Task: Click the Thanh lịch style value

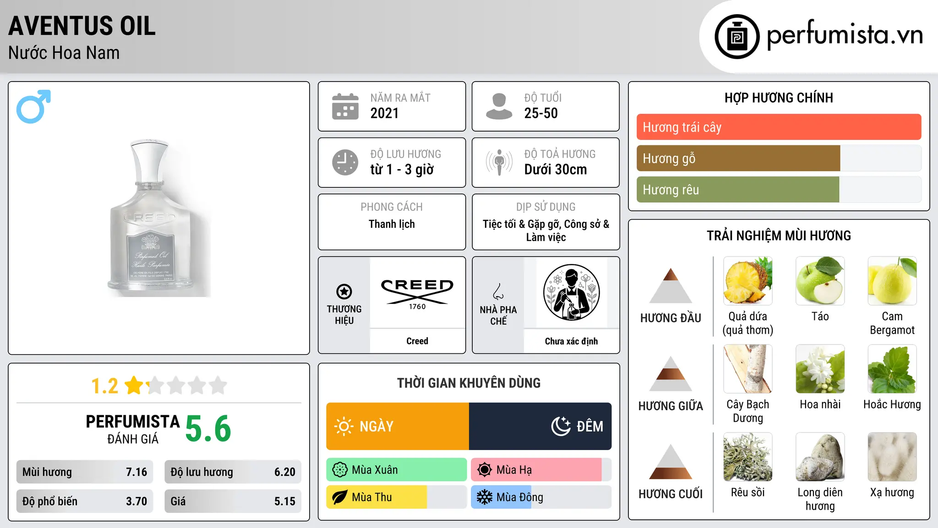Action: click(x=392, y=224)
